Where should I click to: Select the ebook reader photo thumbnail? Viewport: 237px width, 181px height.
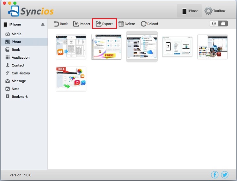pos(71,47)
